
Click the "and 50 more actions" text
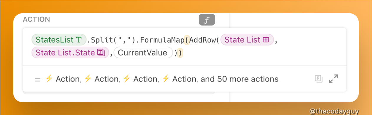240,79
